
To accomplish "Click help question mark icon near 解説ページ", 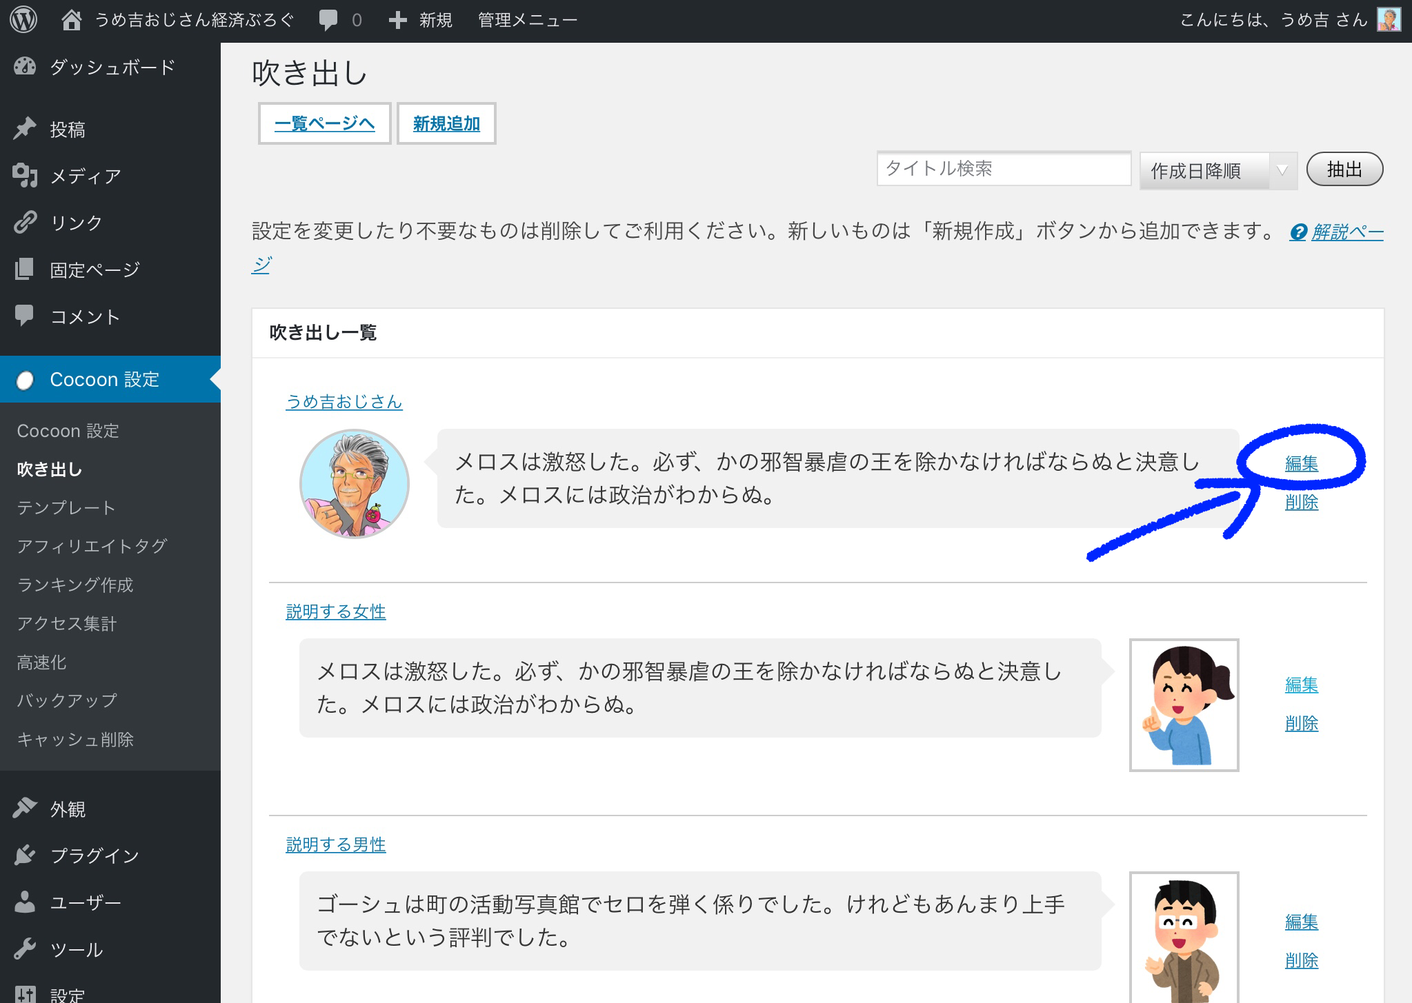I will click(x=1297, y=232).
